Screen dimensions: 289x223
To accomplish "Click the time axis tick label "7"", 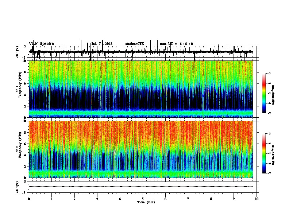I will tap(188, 199).
